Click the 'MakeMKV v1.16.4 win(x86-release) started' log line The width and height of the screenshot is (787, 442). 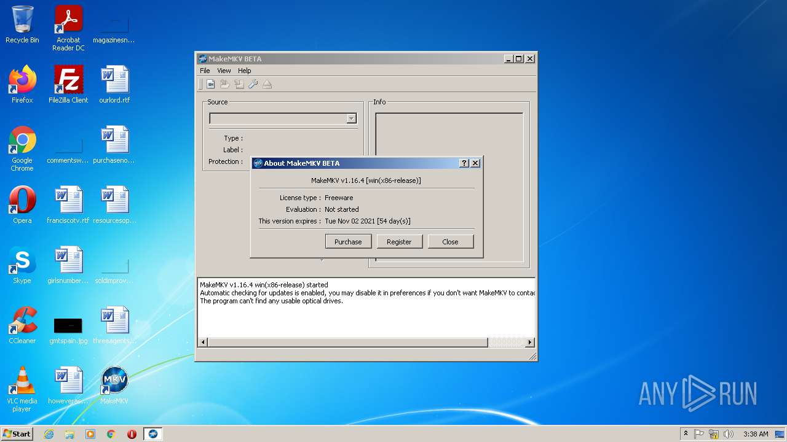pos(264,285)
